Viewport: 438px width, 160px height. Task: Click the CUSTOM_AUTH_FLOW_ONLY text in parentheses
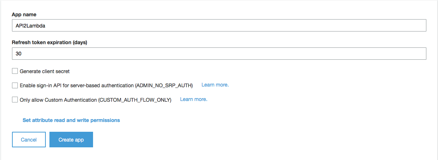pyautogui.click(x=135, y=100)
